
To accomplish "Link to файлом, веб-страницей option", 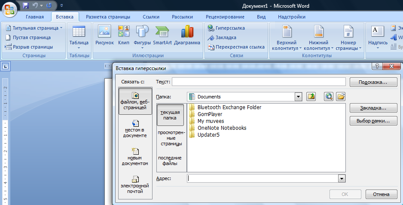I will 135,101.
